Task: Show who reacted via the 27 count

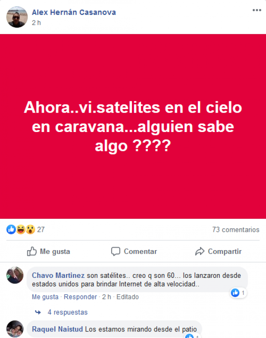Action: pos(41,230)
